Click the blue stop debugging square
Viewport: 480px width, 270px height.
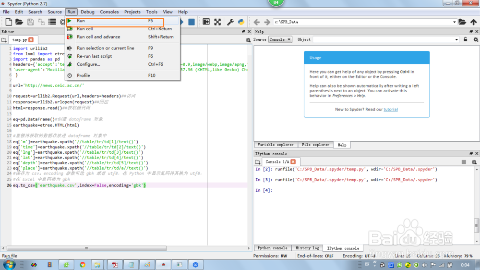[192, 22]
